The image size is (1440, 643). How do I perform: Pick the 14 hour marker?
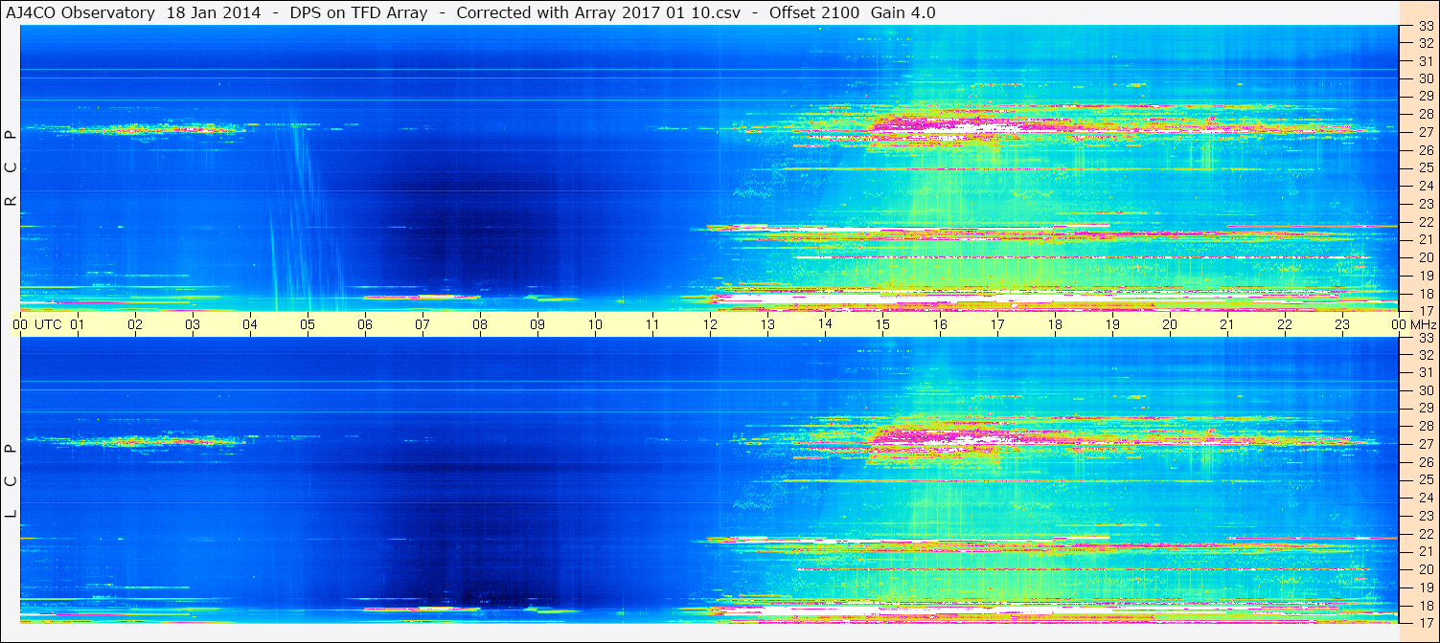825,324
